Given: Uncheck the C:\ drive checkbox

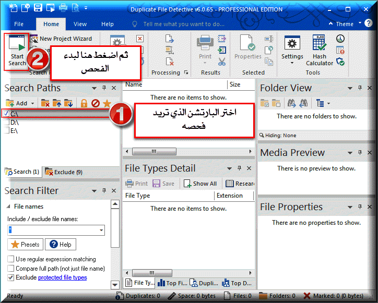Looking at the screenshot, I should [6, 113].
